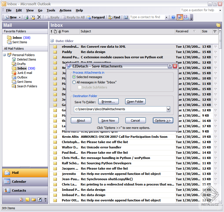Viewport: 224px width, 212px height.
Task: Collapse the 'Date: Older' message group
Action: click(52, 41)
